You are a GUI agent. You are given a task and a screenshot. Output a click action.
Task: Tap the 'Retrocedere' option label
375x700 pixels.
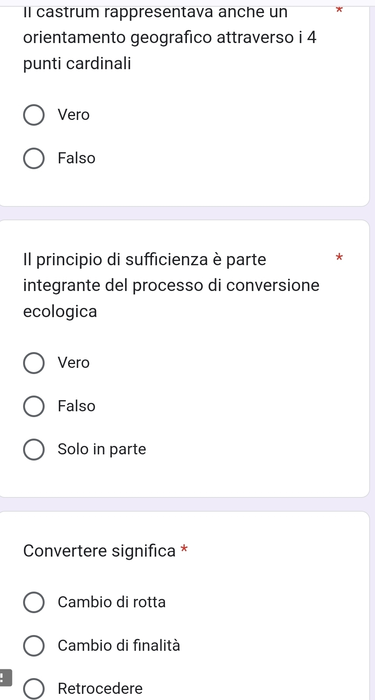100,688
